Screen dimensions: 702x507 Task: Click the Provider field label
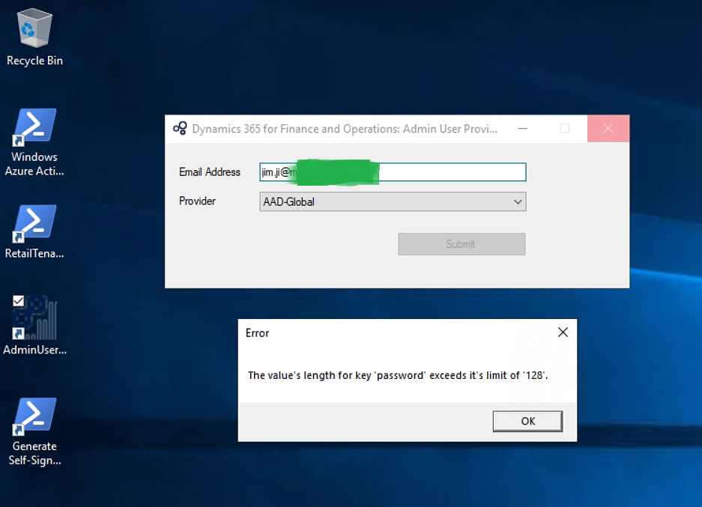point(197,201)
